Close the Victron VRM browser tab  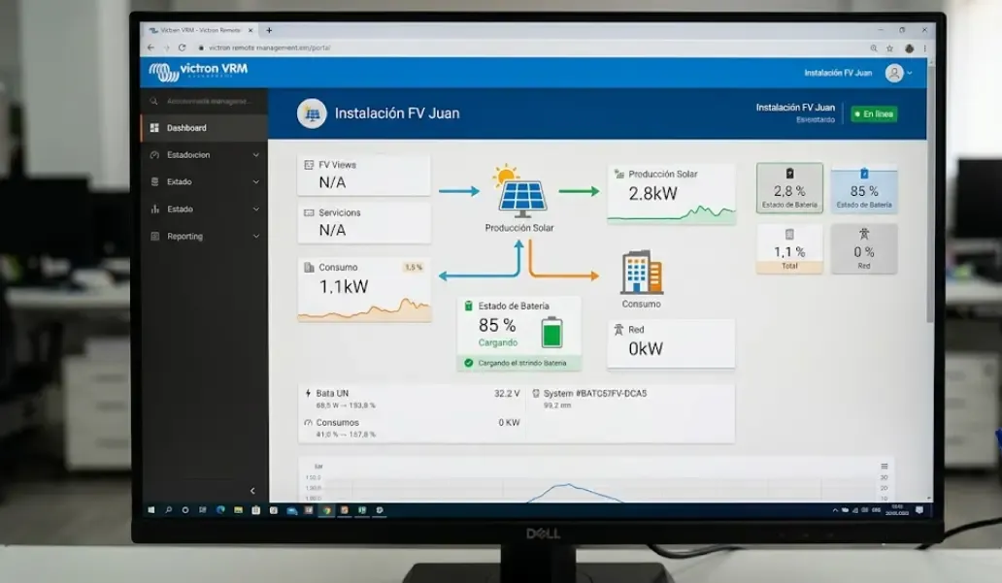[x=250, y=30]
